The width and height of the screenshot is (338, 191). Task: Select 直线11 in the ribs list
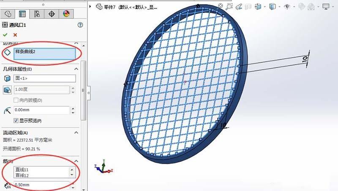click(x=22, y=169)
